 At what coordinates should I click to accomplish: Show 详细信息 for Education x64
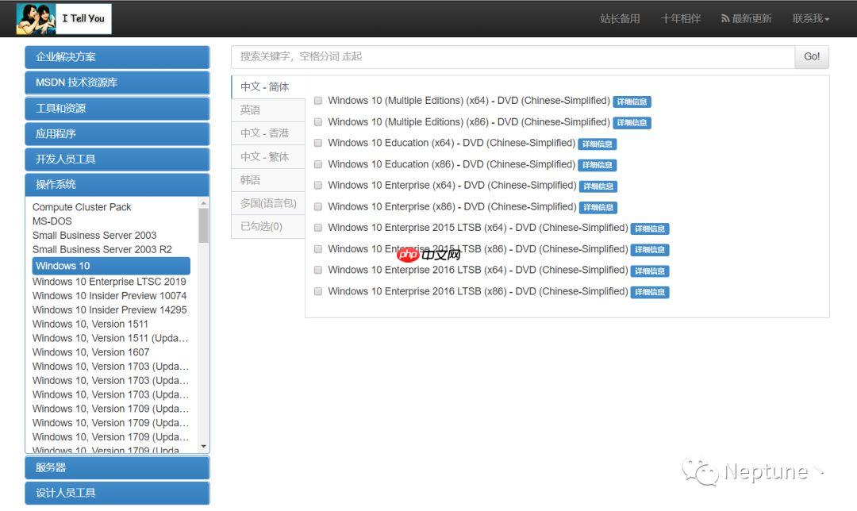(x=598, y=144)
